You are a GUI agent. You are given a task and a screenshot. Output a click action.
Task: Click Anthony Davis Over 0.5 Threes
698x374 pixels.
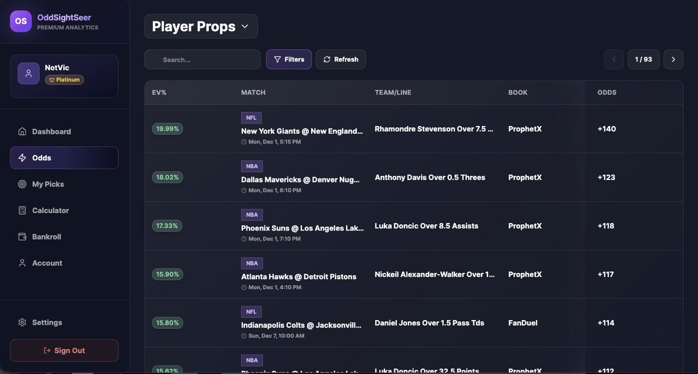pos(430,177)
